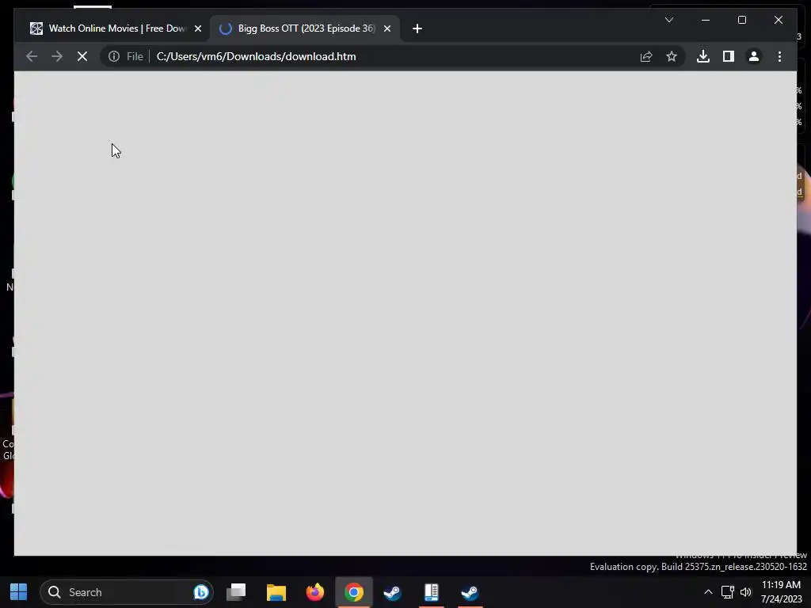Bookmark this tab with star icon
The width and height of the screenshot is (811, 608).
pyautogui.click(x=672, y=56)
